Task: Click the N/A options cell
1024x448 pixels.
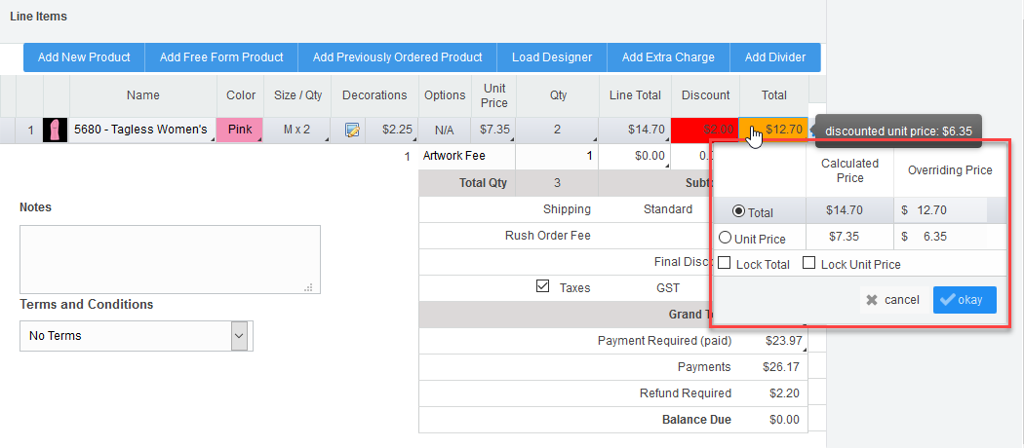Action: pos(444,130)
